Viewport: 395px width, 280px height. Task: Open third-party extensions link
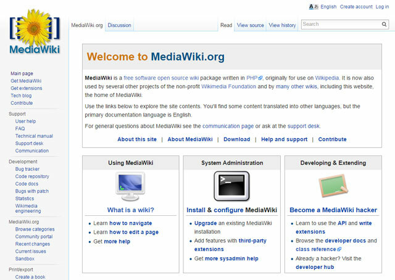tap(230, 245)
